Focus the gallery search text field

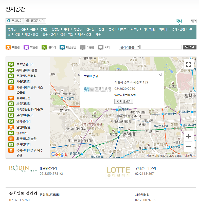(161, 47)
